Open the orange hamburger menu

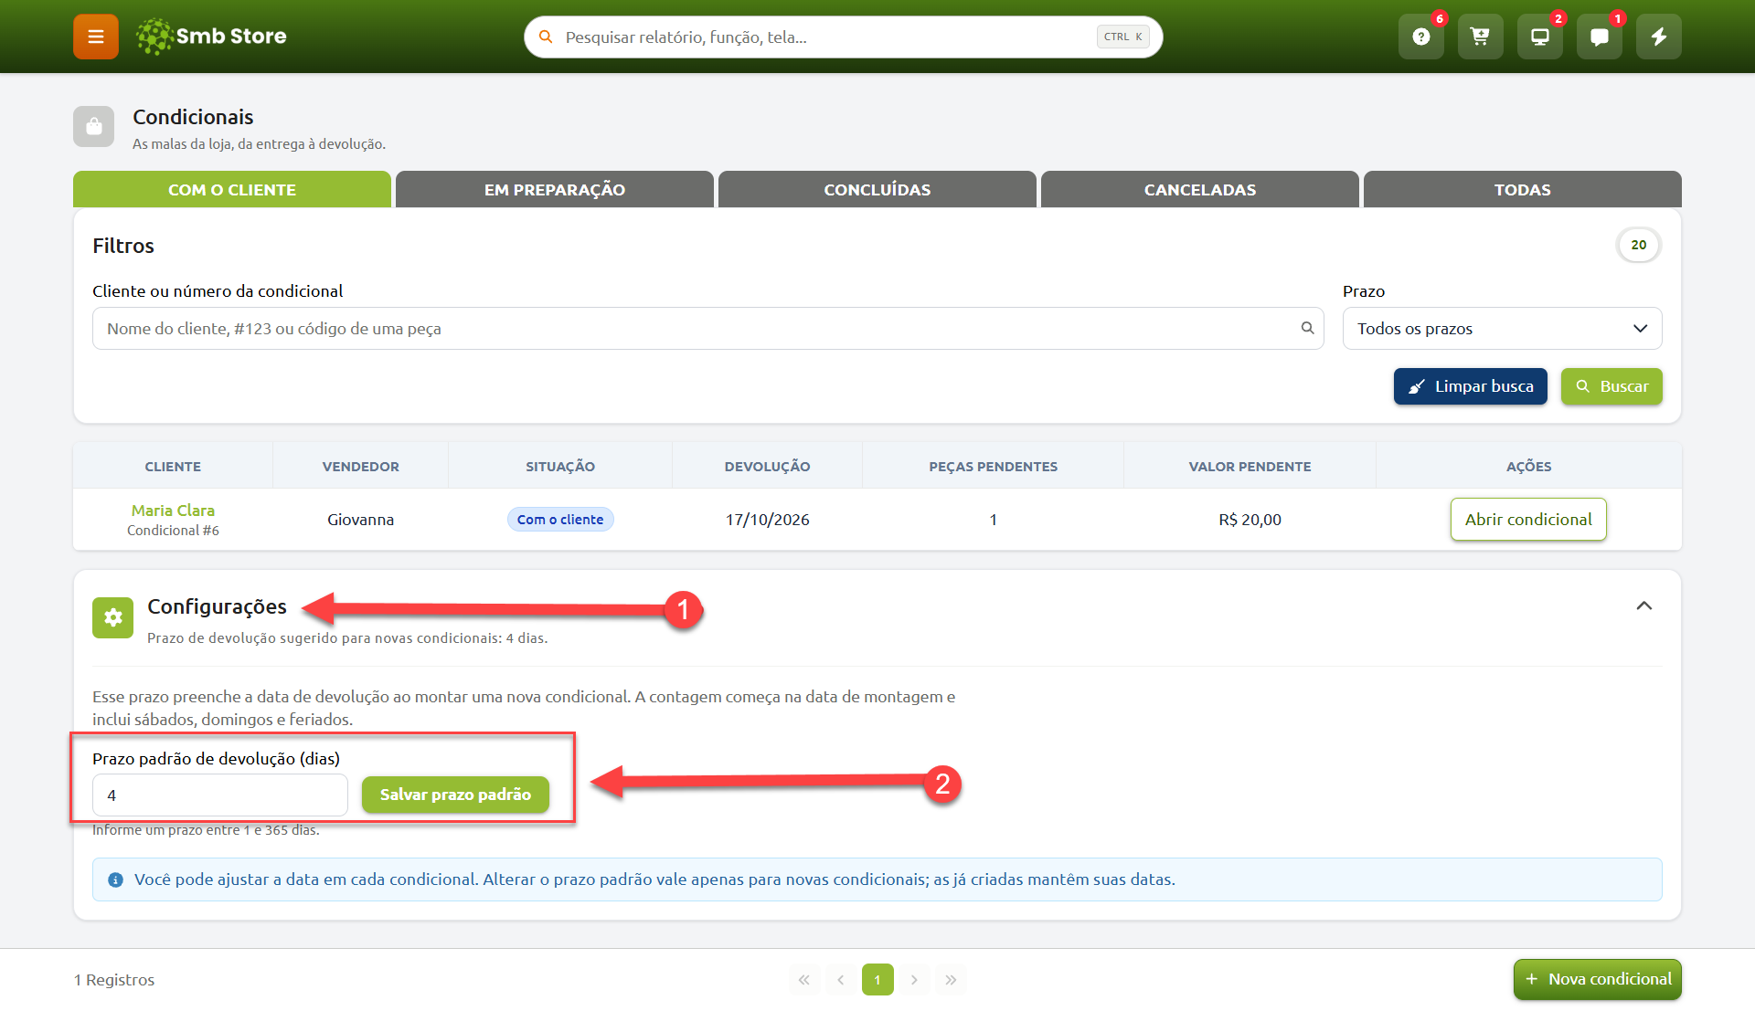point(96,37)
